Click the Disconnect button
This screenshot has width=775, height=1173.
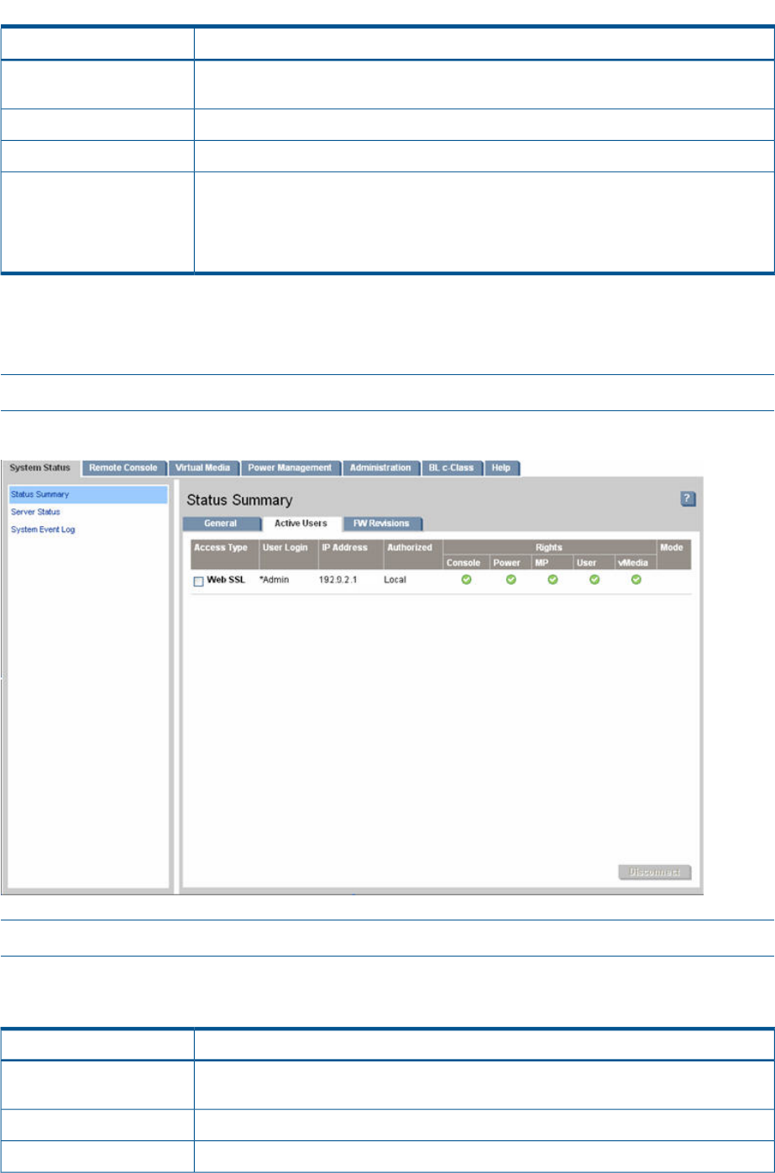(655, 873)
